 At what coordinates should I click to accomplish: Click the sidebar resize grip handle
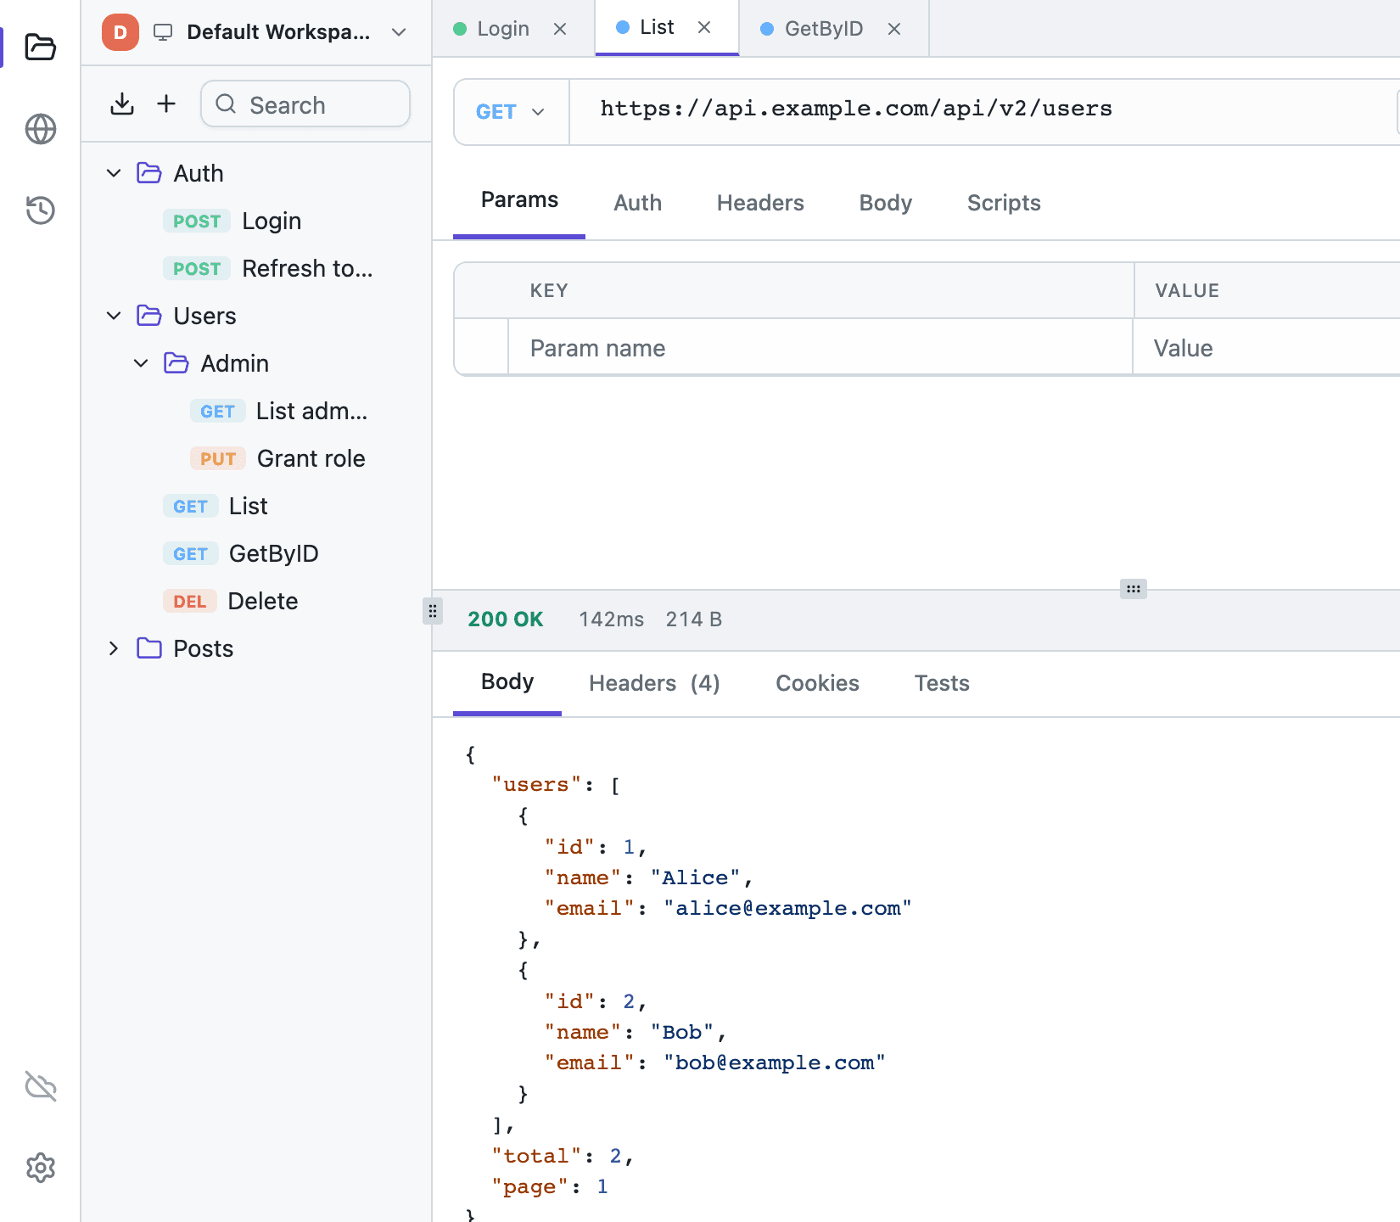[x=433, y=611]
